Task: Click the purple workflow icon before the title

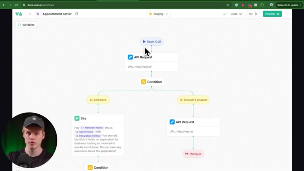Action: [x=37, y=14]
